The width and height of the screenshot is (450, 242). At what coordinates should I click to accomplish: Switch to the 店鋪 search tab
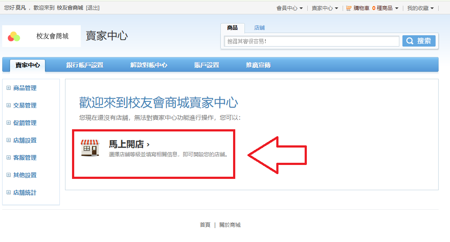coord(259,28)
